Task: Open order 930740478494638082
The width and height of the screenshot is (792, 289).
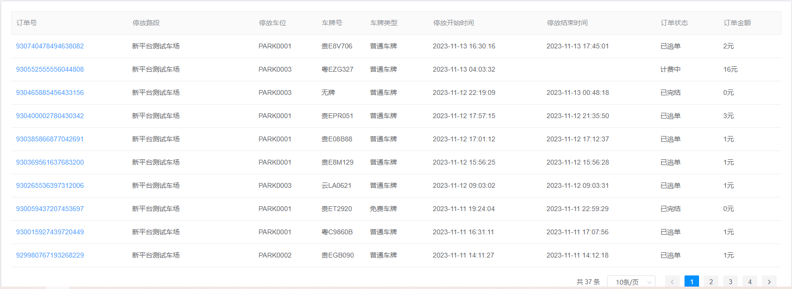Action: tap(50, 46)
